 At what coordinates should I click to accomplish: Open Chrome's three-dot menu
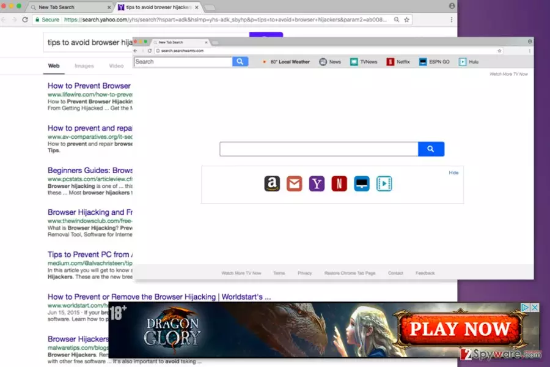pos(452,20)
